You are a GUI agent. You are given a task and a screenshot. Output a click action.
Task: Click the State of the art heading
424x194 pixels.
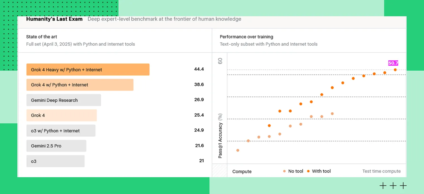pyautogui.click(x=42, y=37)
